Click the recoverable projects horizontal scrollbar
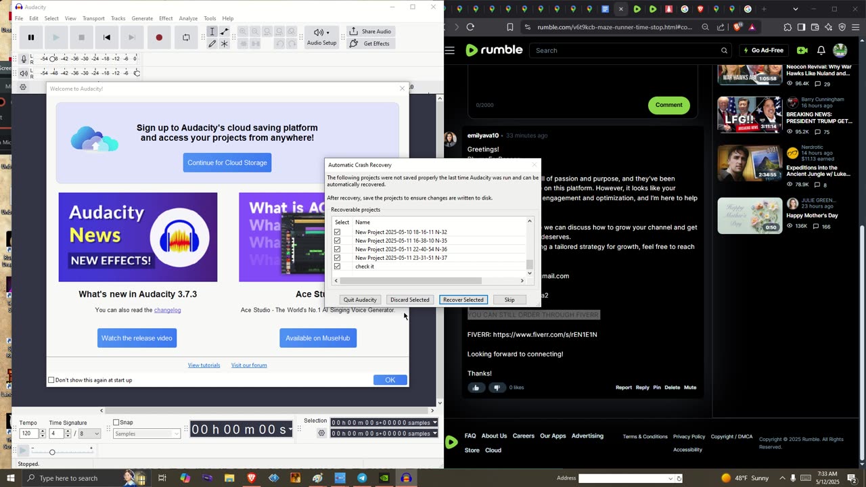Viewport: 866px width, 487px height. pos(410,281)
